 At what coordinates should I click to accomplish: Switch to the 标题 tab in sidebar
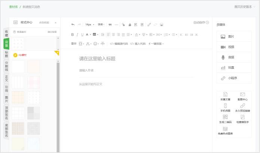(x=6, y=54)
